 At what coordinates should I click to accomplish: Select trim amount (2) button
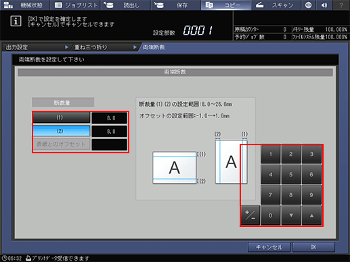(x=62, y=131)
